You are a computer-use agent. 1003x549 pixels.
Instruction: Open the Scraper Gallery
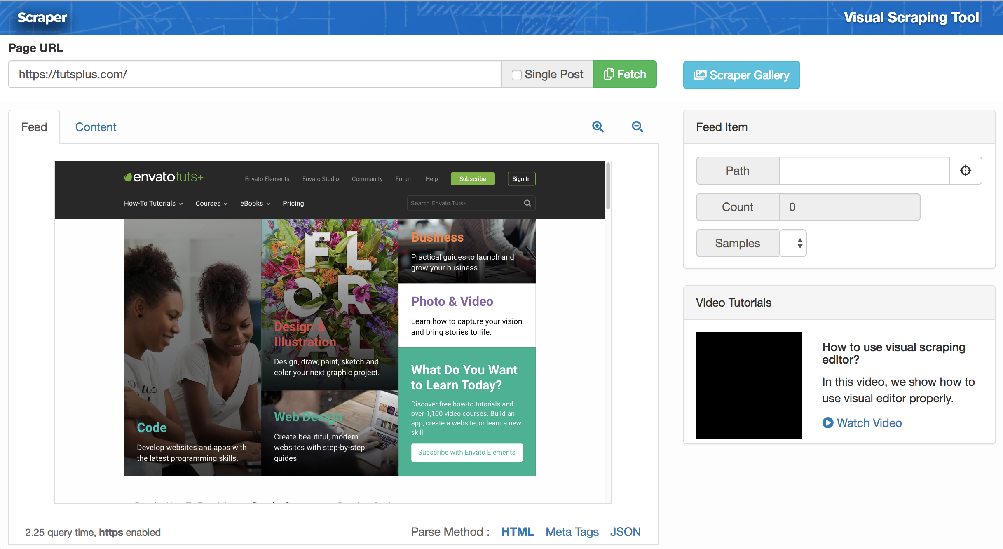coord(741,75)
